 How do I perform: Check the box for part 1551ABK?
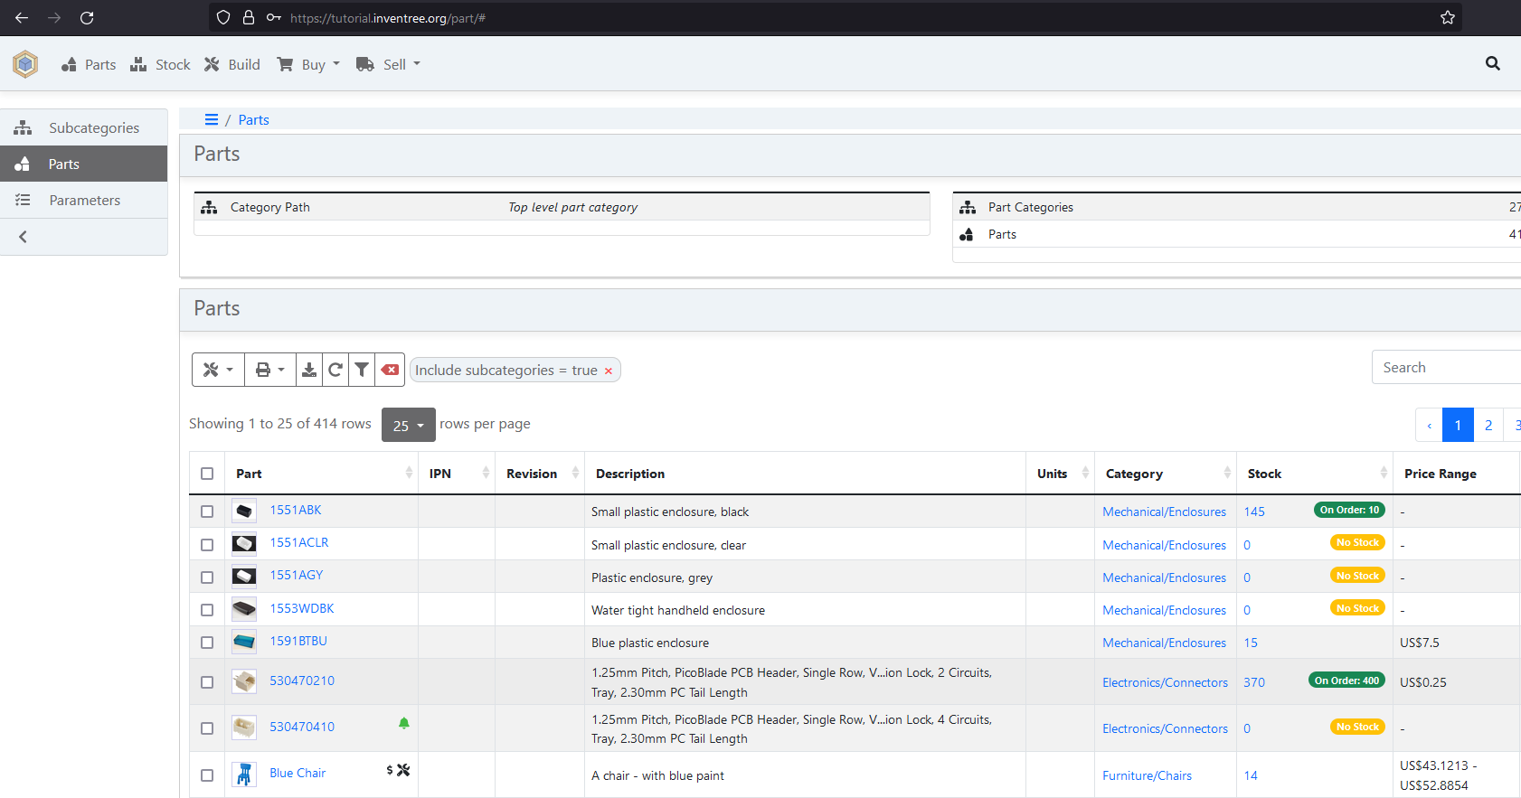tap(207, 512)
